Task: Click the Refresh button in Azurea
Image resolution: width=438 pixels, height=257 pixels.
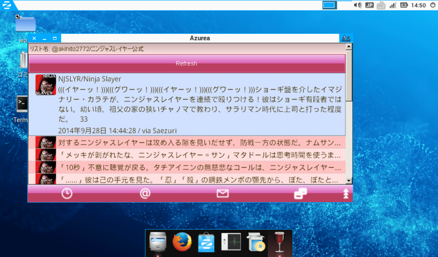Action: (x=187, y=64)
